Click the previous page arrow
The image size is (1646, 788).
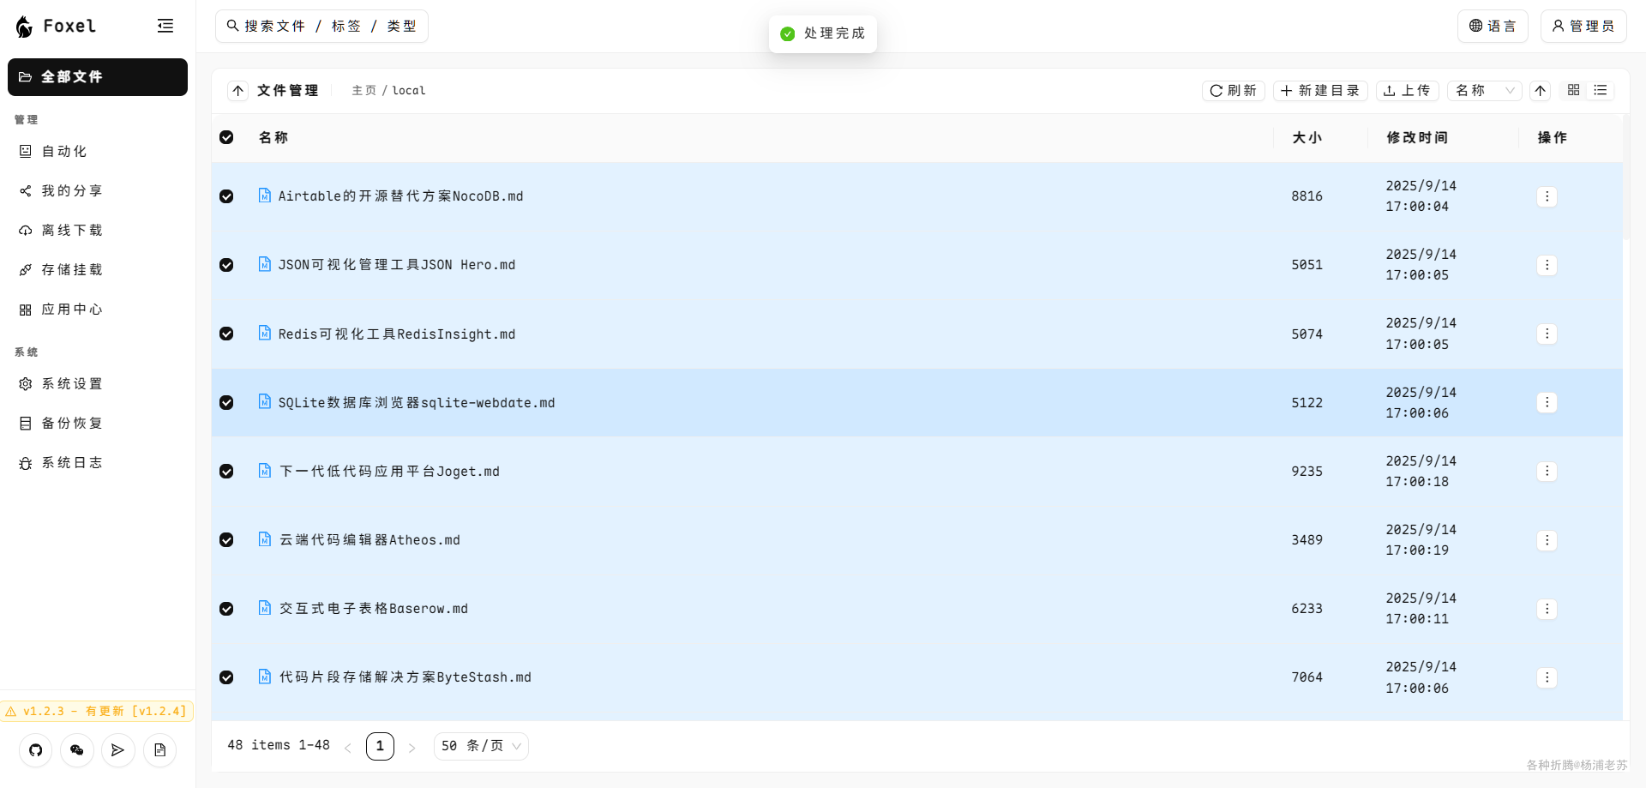348,747
